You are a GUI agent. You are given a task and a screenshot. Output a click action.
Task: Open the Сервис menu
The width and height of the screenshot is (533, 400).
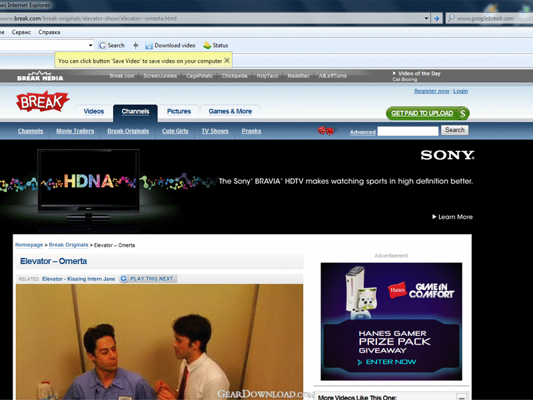(x=21, y=32)
